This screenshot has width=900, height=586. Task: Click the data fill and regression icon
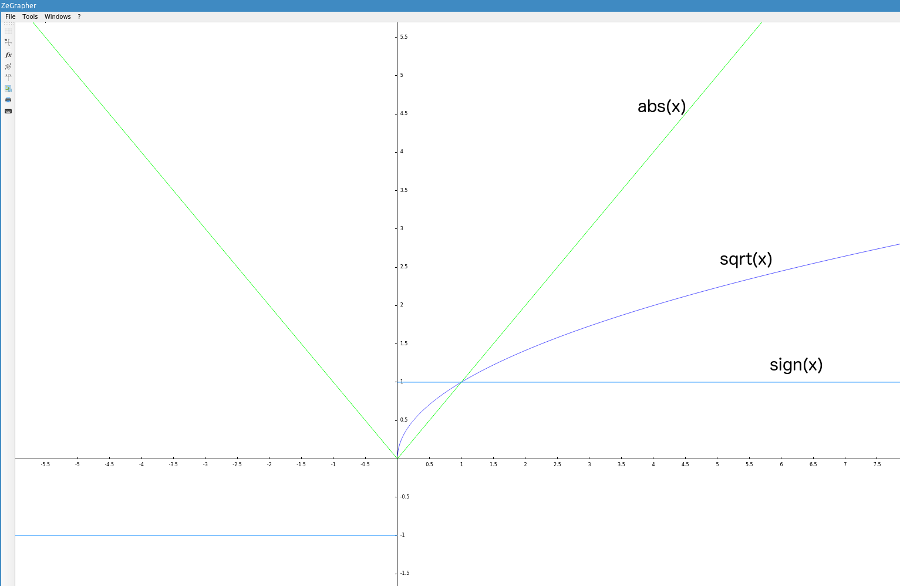8,66
